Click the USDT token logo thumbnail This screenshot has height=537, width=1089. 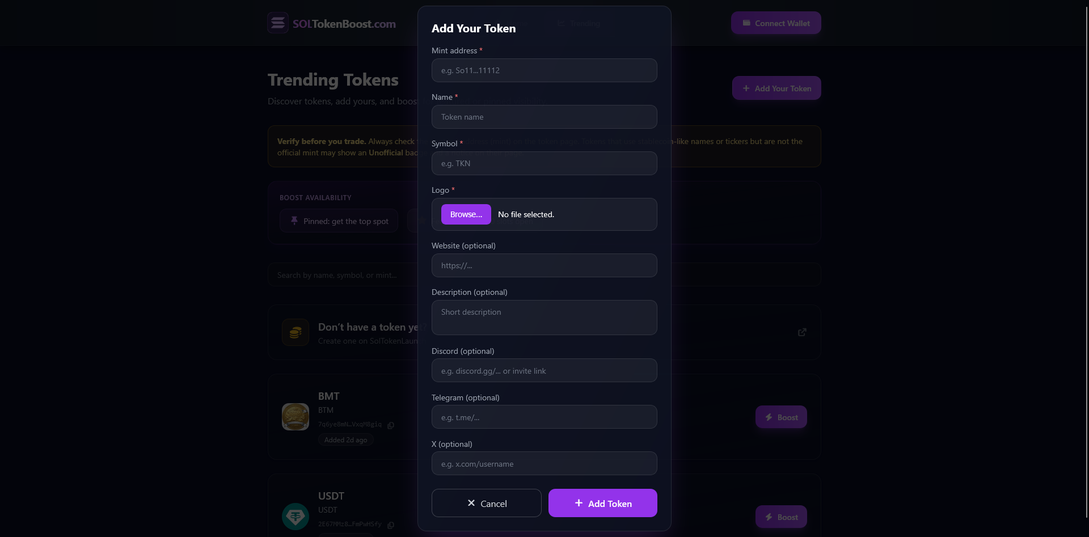coord(295,517)
